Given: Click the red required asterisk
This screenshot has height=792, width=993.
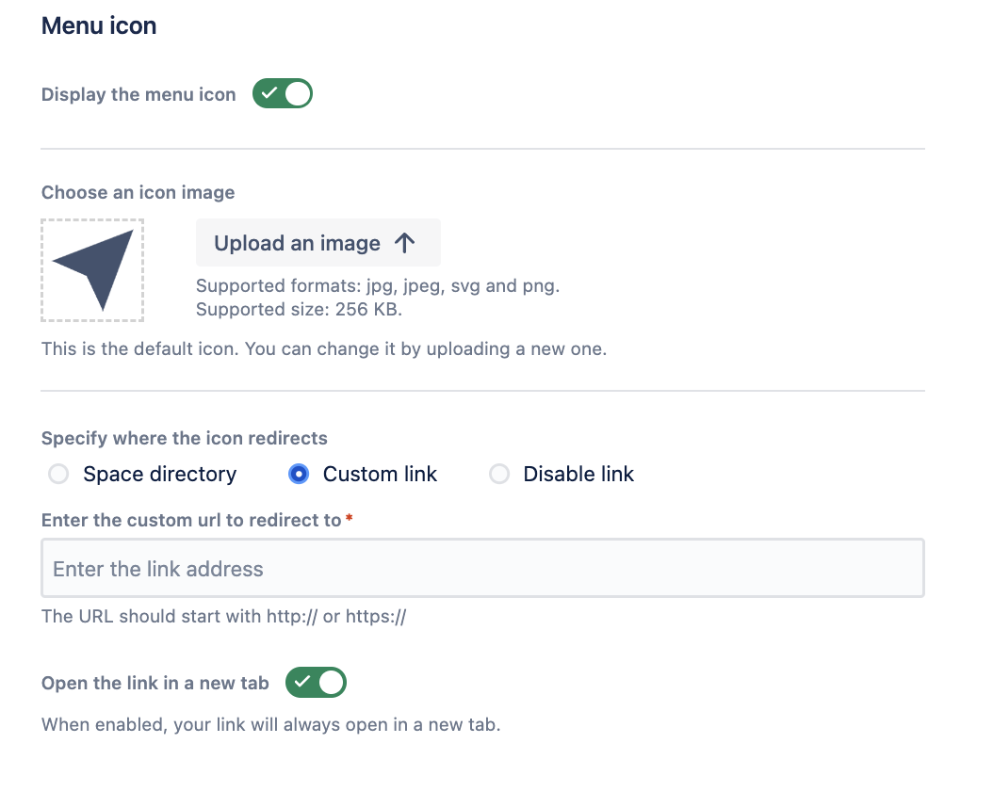Looking at the screenshot, I should (350, 520).
